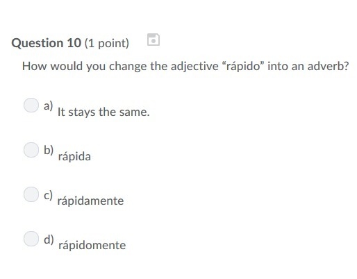Click the answer text "rápidomente"
Image resolution: width=357 pixels, height=279 pixels.
(x=92, y=246)
